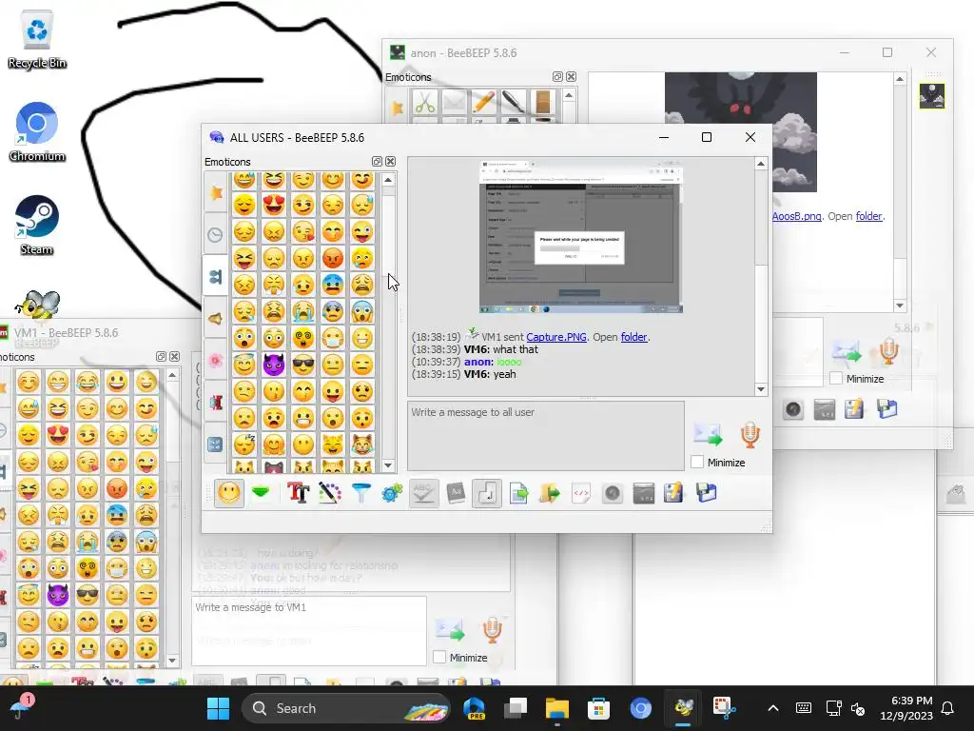Open Windows Start menu
The height and width of the screenshot is (731, 974).
tap(218, 708)
